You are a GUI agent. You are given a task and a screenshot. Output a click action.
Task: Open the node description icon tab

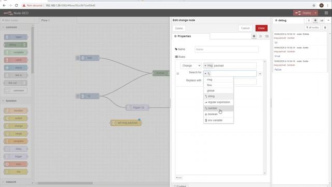[x=260, y=36]
